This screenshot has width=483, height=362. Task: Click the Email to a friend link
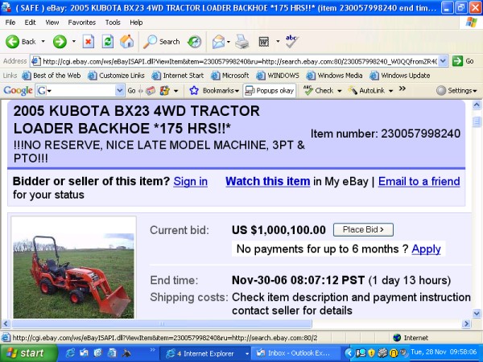tap(419, 181)
